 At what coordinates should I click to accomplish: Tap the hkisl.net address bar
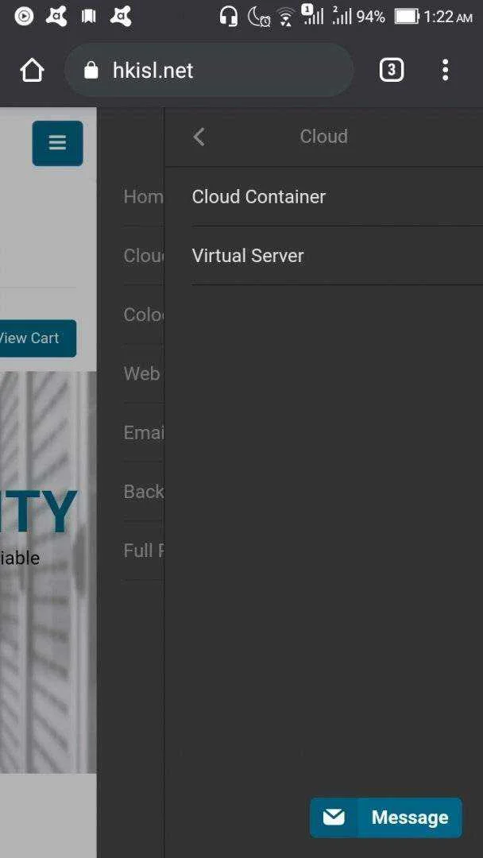click(x=209, y=70)
